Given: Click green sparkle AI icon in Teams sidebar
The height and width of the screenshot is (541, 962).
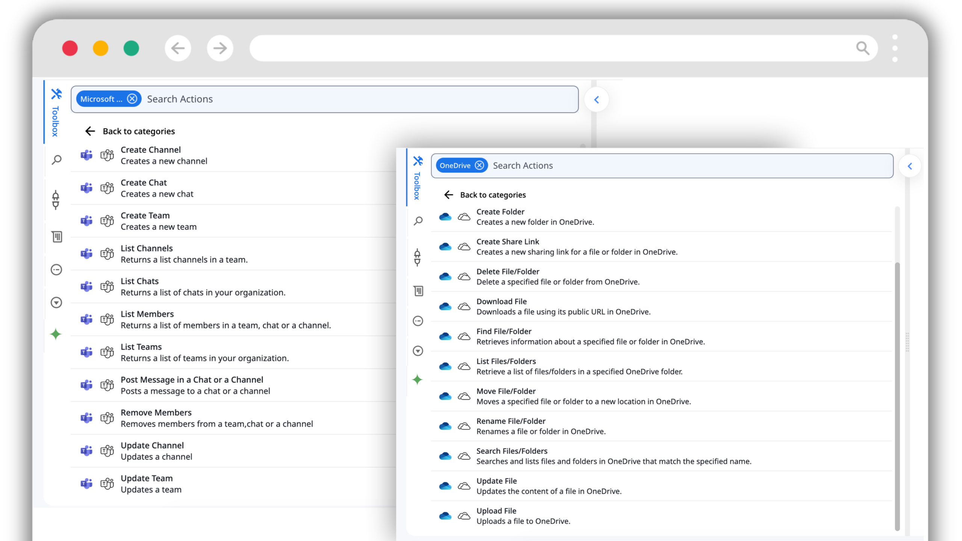Looking at the screenshot, I should click(x=56, y=334).
